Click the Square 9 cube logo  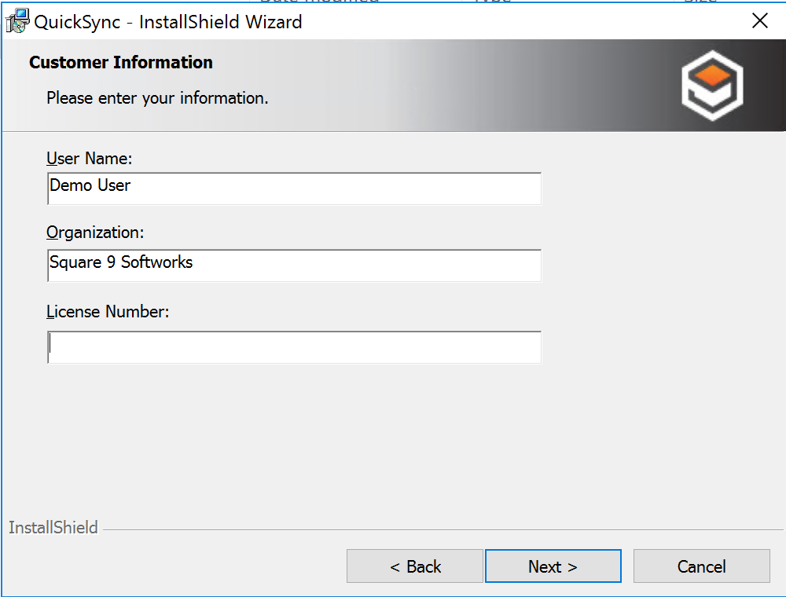coord(712,86)
